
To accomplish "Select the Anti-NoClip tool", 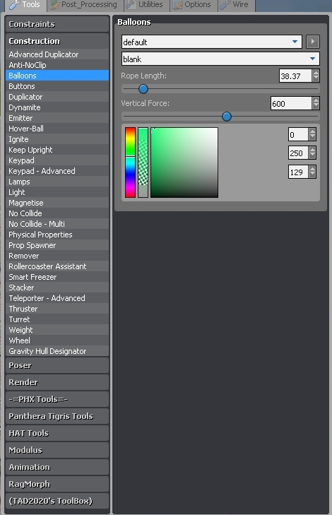I will [x=57, y=65].
